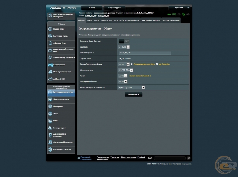Open LAN (Локальная сеть) sidebar icon

pyautogui.click(x=50, y=99)
